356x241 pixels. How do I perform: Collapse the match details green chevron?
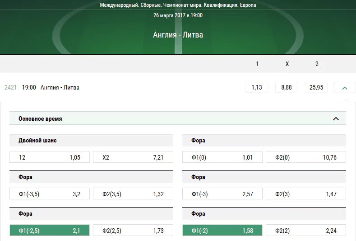coord(344,88)
